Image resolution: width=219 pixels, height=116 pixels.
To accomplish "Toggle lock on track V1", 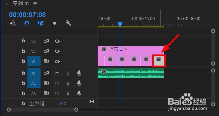I will point(23,61).
